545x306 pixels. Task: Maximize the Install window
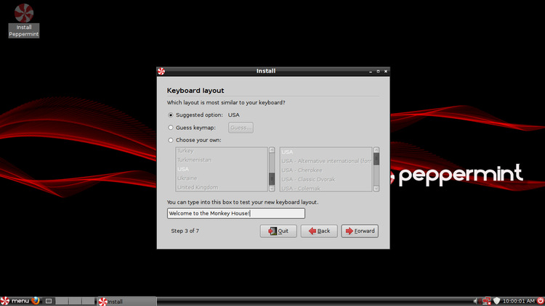pyautogui.click(x=378, y=72)
